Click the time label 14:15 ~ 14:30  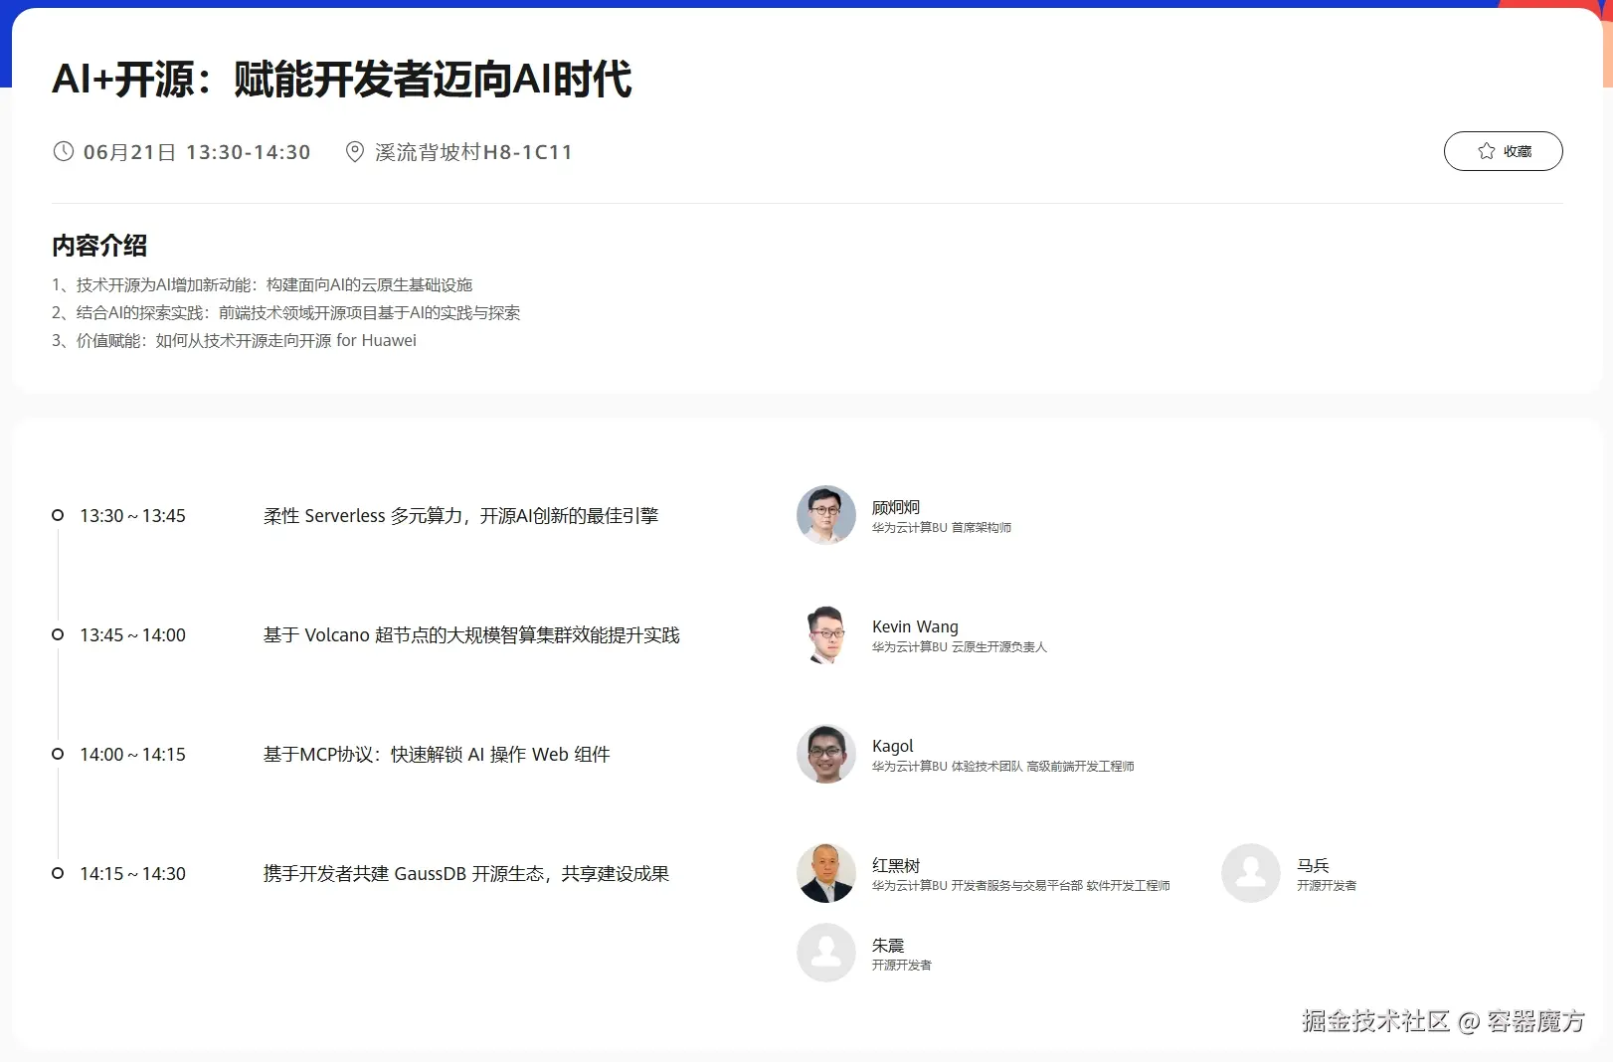tap(132, 874)
